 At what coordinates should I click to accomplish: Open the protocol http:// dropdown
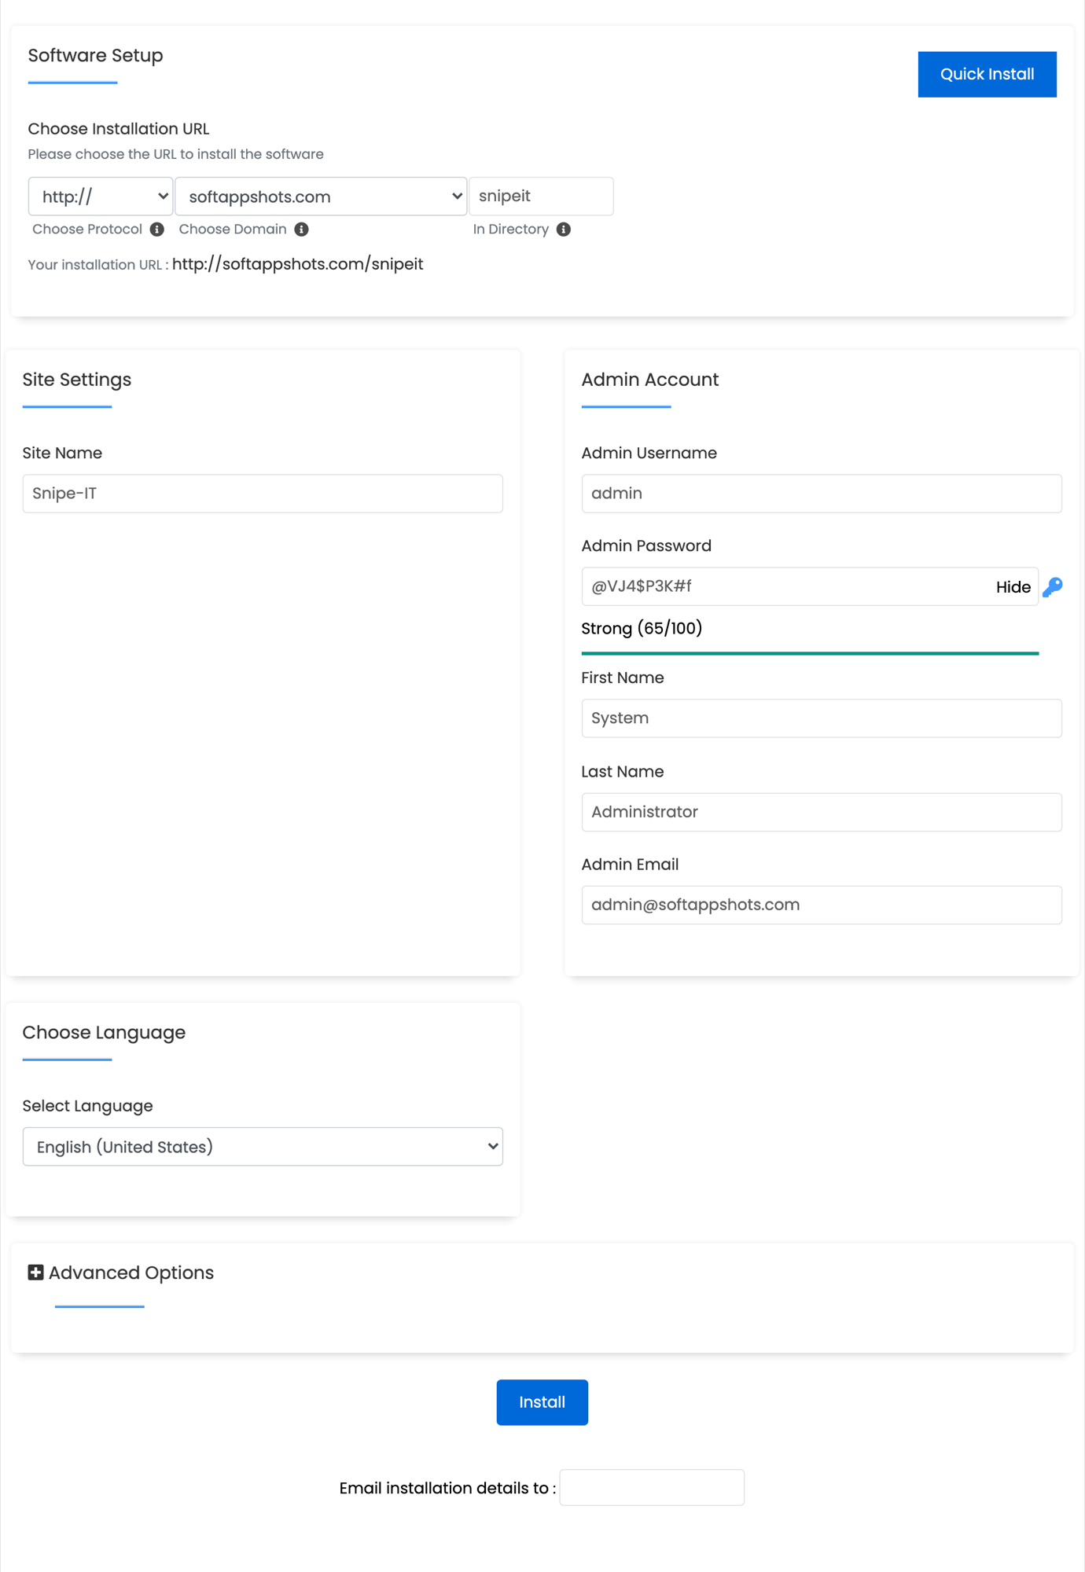101,196
